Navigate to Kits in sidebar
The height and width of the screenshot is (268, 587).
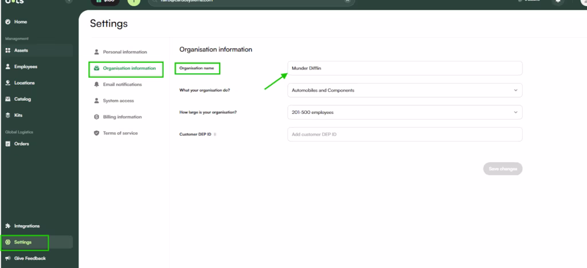(x=18, y=115)
